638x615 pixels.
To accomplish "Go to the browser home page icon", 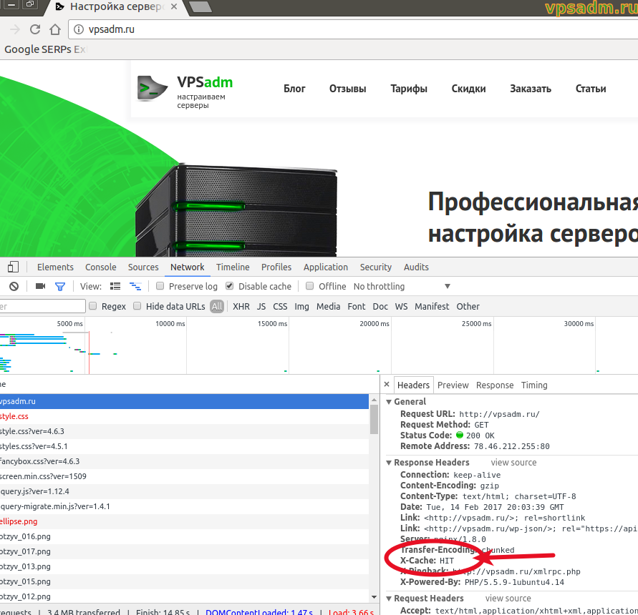I will tap(55, 29).
